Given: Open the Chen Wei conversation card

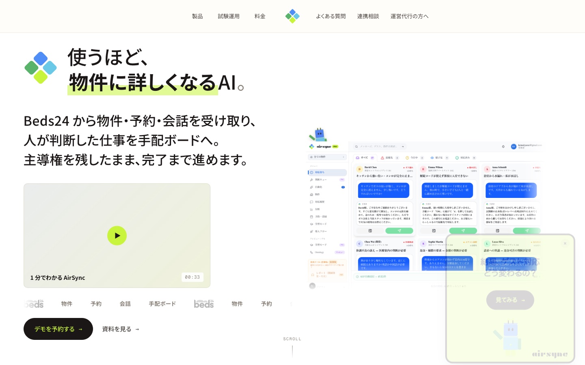Looking at the screenshot, I should point(385,255).
